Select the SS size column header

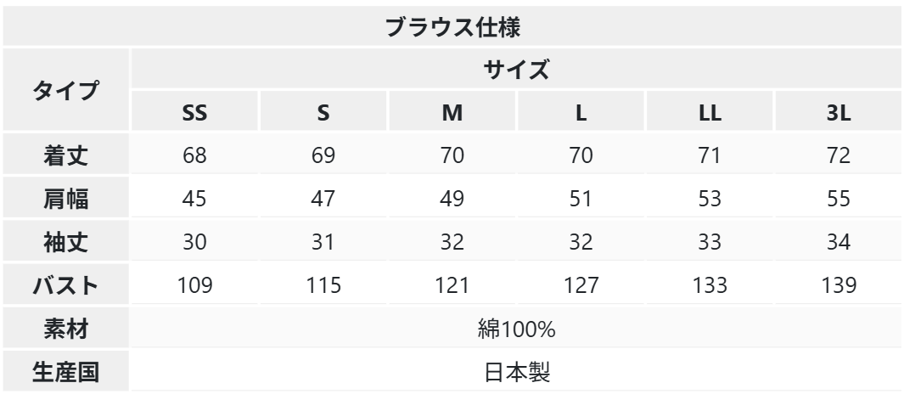pyautogui.click(x=194, y=112)
